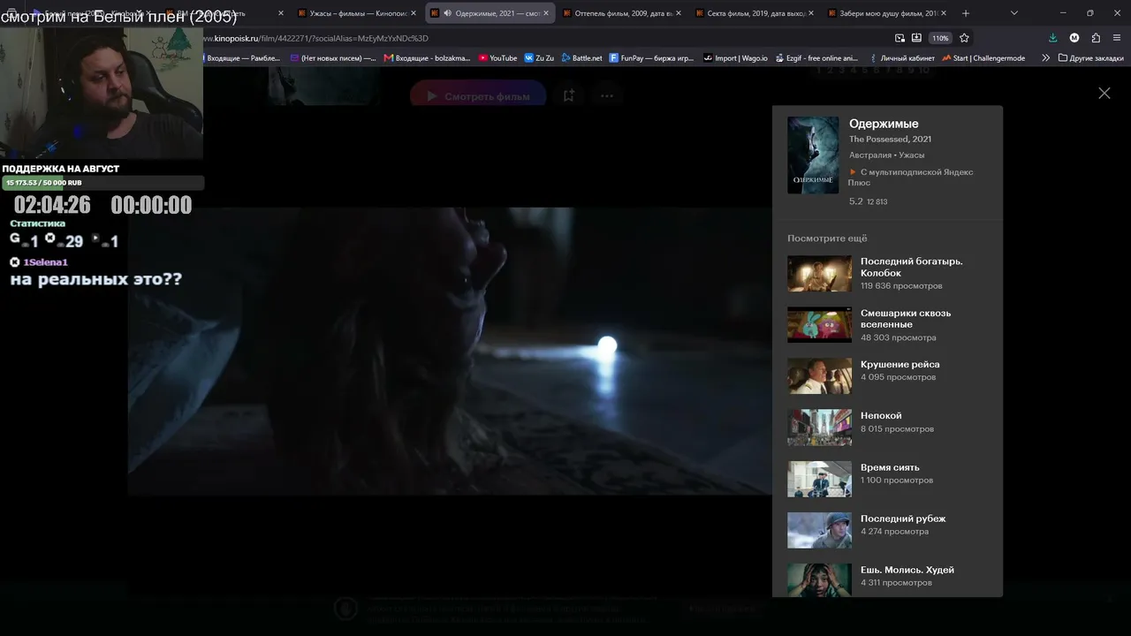Open Входящие — Рамблер bookmark
Viewport: 1131px width, 636px height.
point(243,58)
